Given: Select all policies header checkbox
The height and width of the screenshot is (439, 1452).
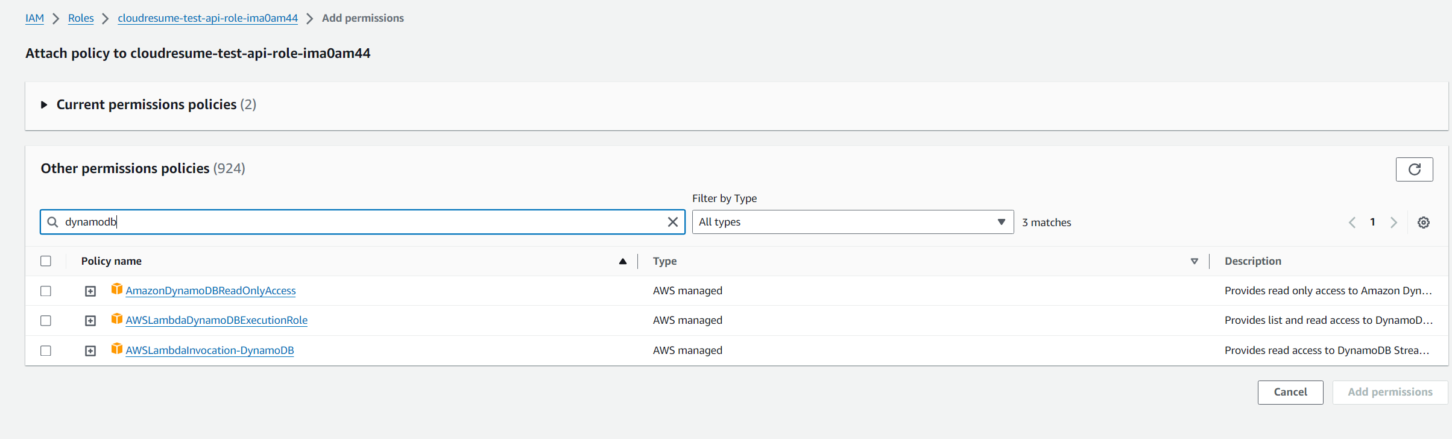Looking at the screenshot, I should pyautogui.click(x=46, y=261).
